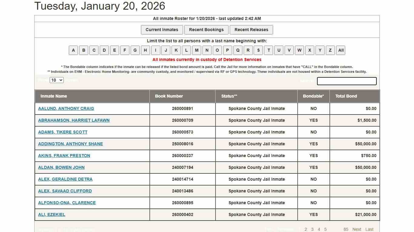Filter inmates by last name B
The image size is (414, 232).
tap(84, 50)
